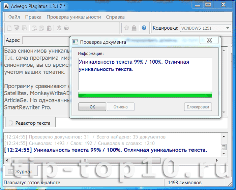The width and height of the screenshot is (236, 190).
Task: Open the Справка menu
Action: [115, 17]
